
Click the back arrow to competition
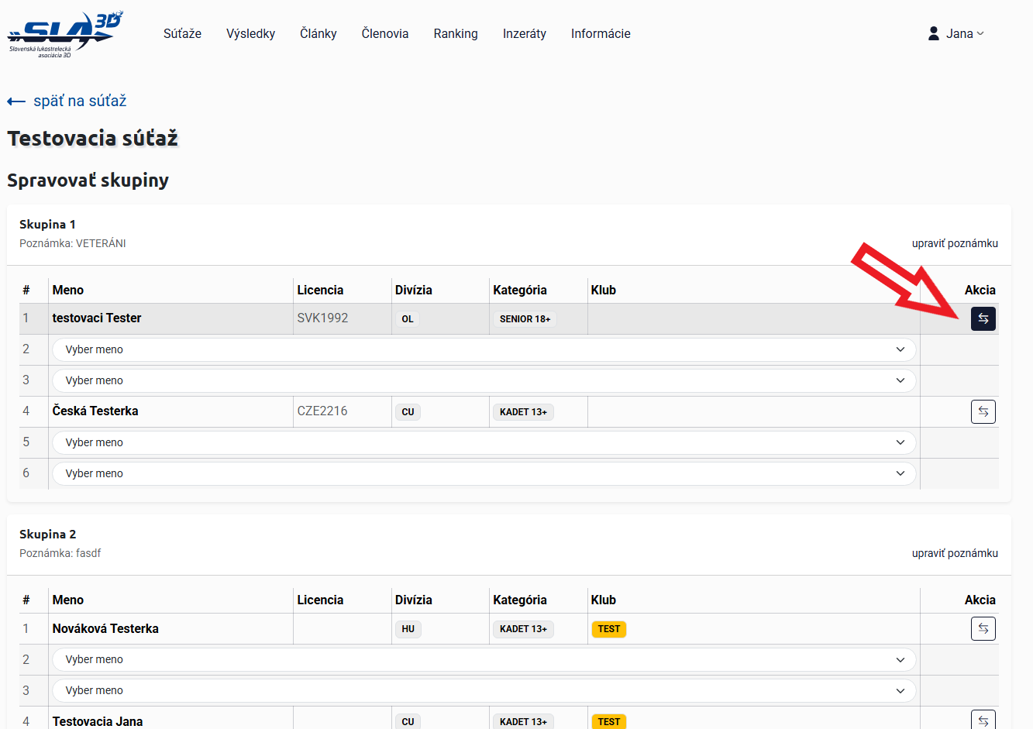[16, 101]
